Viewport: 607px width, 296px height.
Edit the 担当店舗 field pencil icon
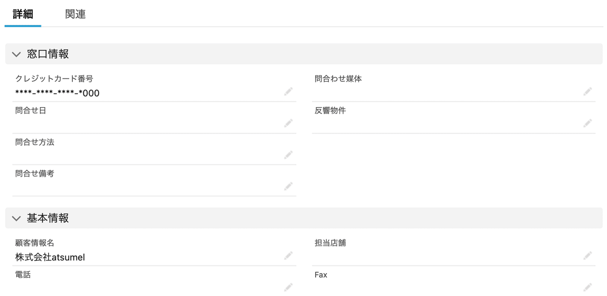pyautogui.click(x=587, y=256)
